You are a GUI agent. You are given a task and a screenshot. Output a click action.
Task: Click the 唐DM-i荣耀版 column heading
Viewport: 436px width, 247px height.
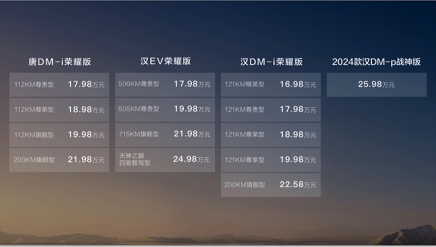tap(59, 61)
